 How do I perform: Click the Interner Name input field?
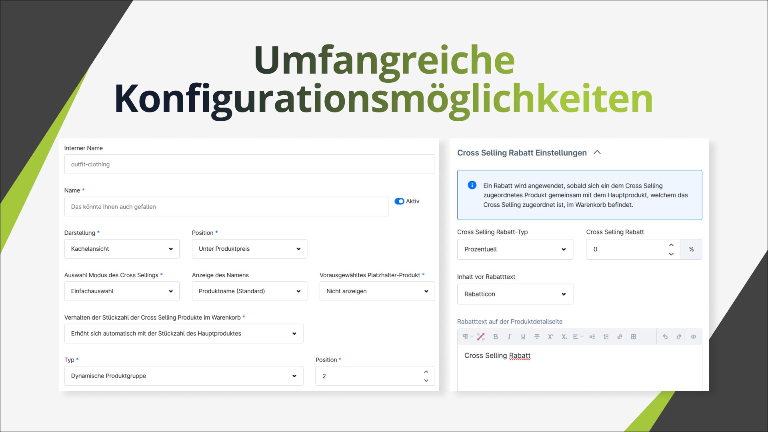(249, 164)
